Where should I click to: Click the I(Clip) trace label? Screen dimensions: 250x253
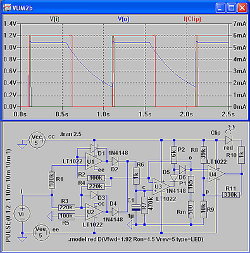192,19
